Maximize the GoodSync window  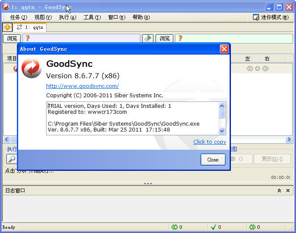click(279, 7)
